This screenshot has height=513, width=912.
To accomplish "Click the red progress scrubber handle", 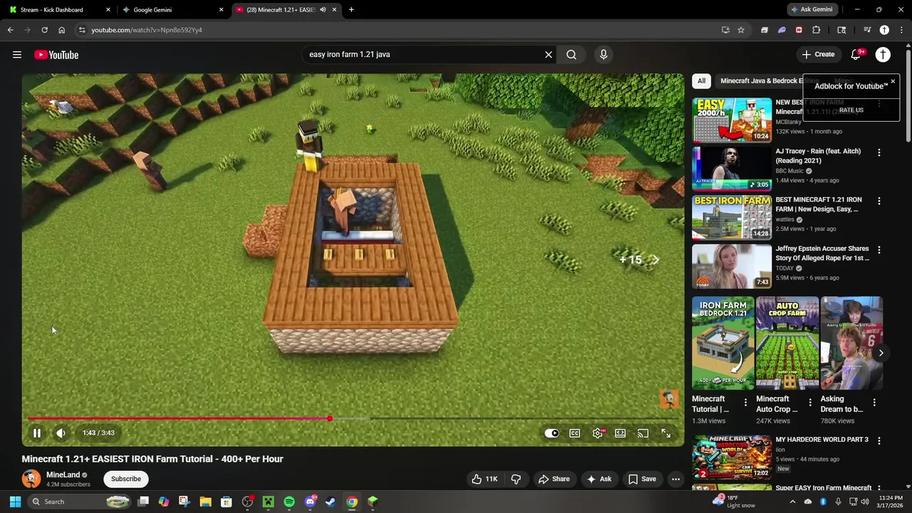I will coord(330,418).
